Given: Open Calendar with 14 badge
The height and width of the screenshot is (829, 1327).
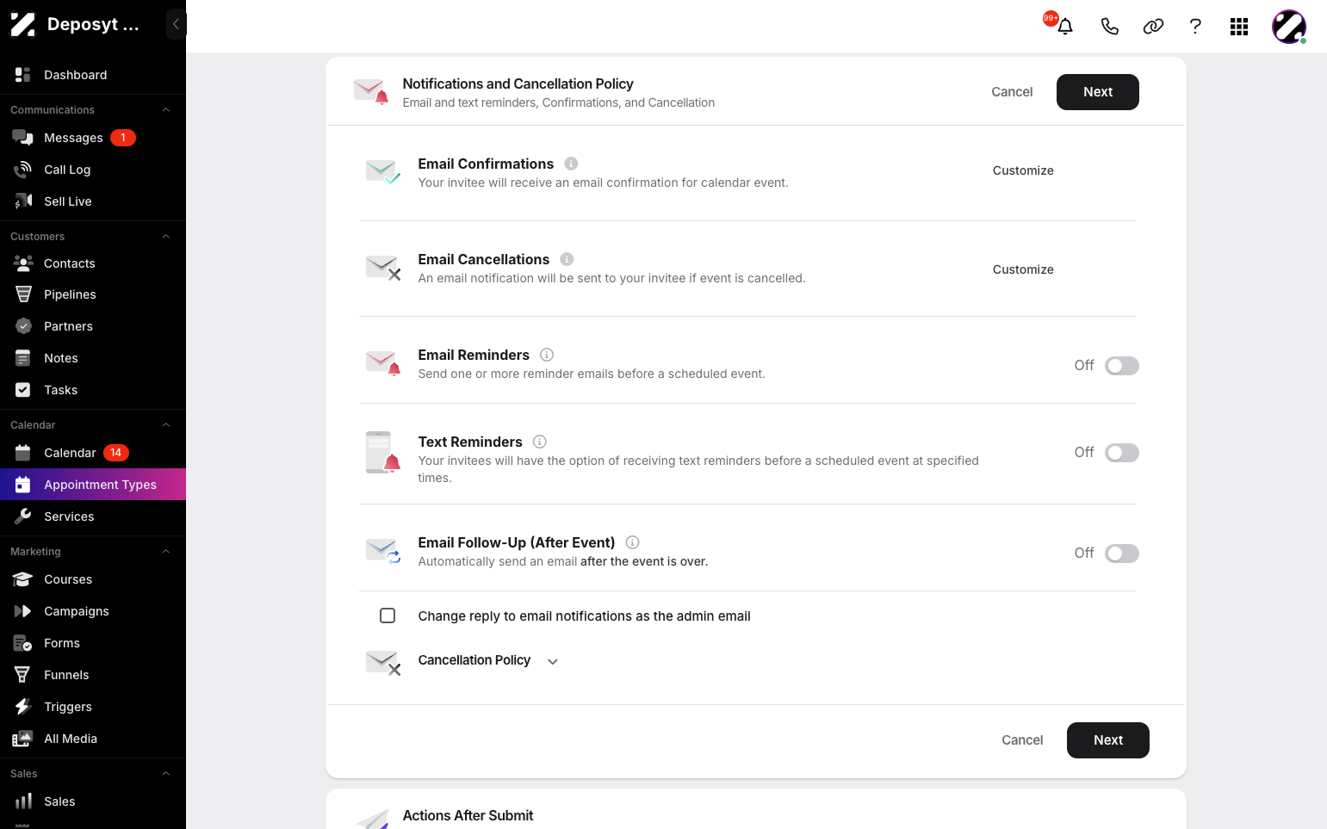Looking at the screenshot, I should pyautogui.click(x=93, y=453).
